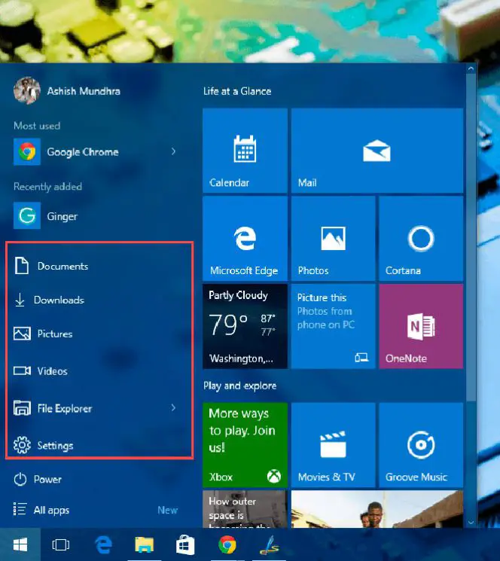Viewport: 500px width, 561px height.
Task: Click the Settings label
Action: click(x=56, y=446)
